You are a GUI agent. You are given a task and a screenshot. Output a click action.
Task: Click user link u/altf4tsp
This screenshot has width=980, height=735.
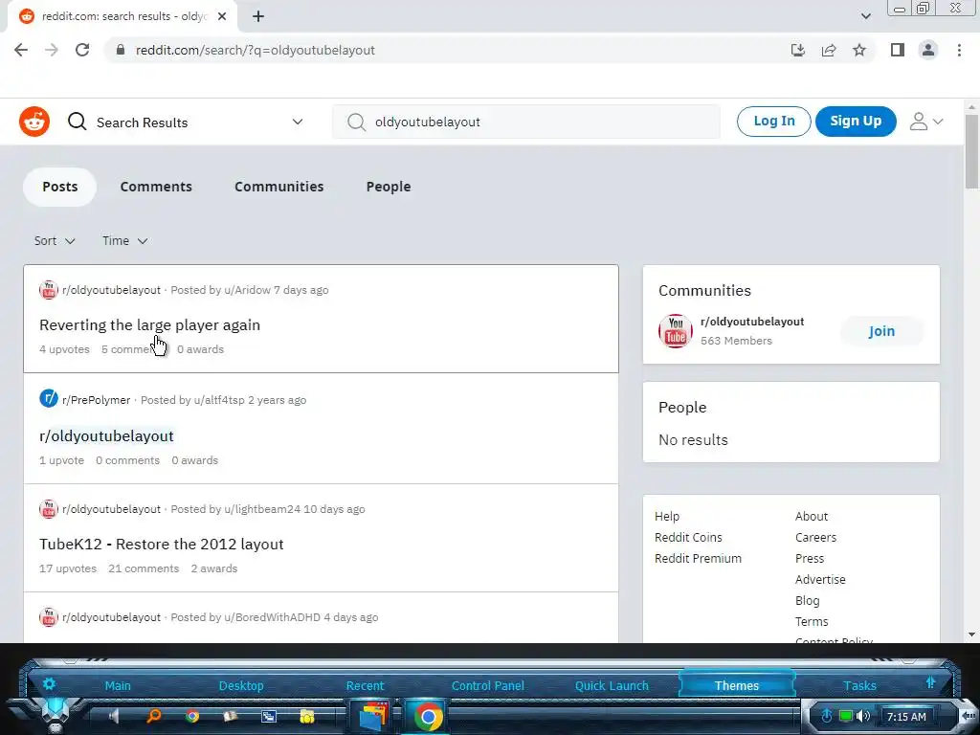(x=219, y=400)
